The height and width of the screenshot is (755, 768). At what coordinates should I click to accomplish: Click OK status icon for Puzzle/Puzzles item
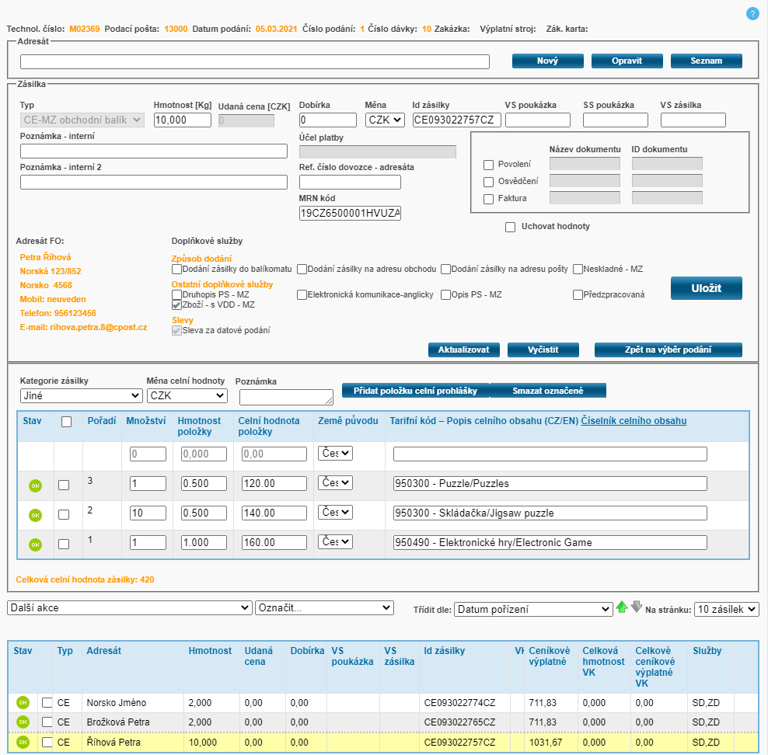point(35,485)
